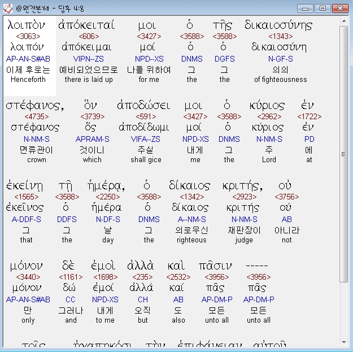The height and width of the screenshot is (352, 353).
Task: Open Strong's number <2532>
Action: (x=178, y=277)
